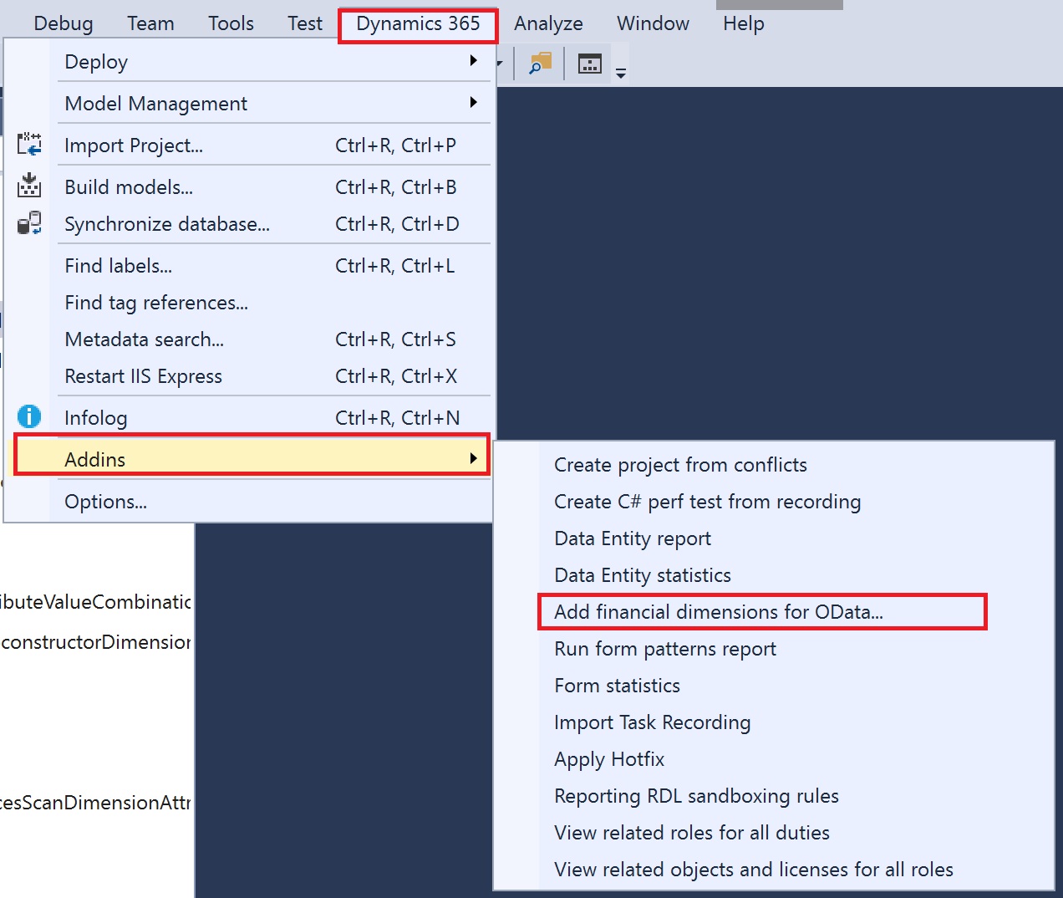The height and width of the screenshot is (898, 1063).
Task: Select the Build models icon
Action: click(29, 186)
